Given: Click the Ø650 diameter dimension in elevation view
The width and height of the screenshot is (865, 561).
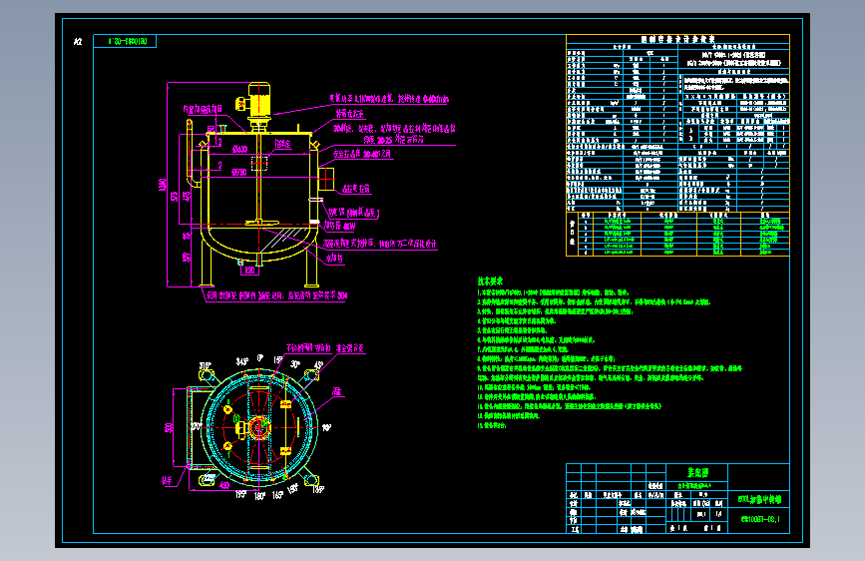Looking at the screenshot, I should click(x=239, y=149).
